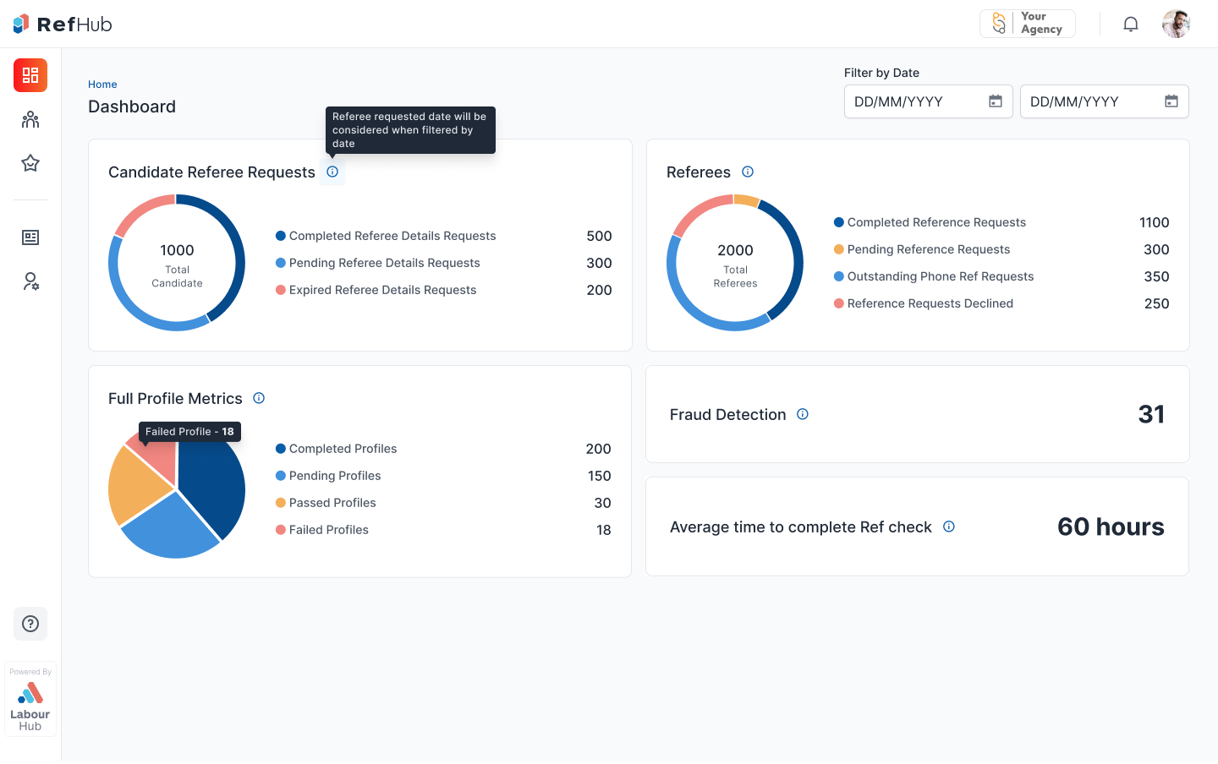Image resolution: width=1218 pixels, height=764 pixels.
Task: Open the user profile avatar menu
Action: tap(1176, 24)
